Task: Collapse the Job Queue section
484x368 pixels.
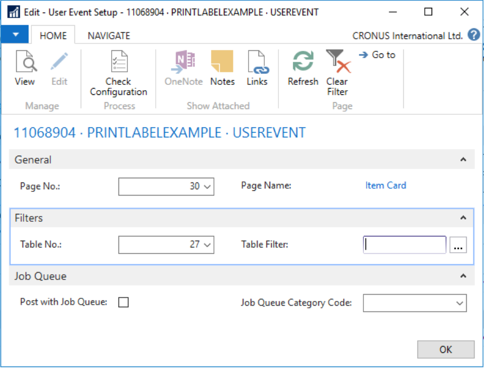Action: (x=463, y=276)
